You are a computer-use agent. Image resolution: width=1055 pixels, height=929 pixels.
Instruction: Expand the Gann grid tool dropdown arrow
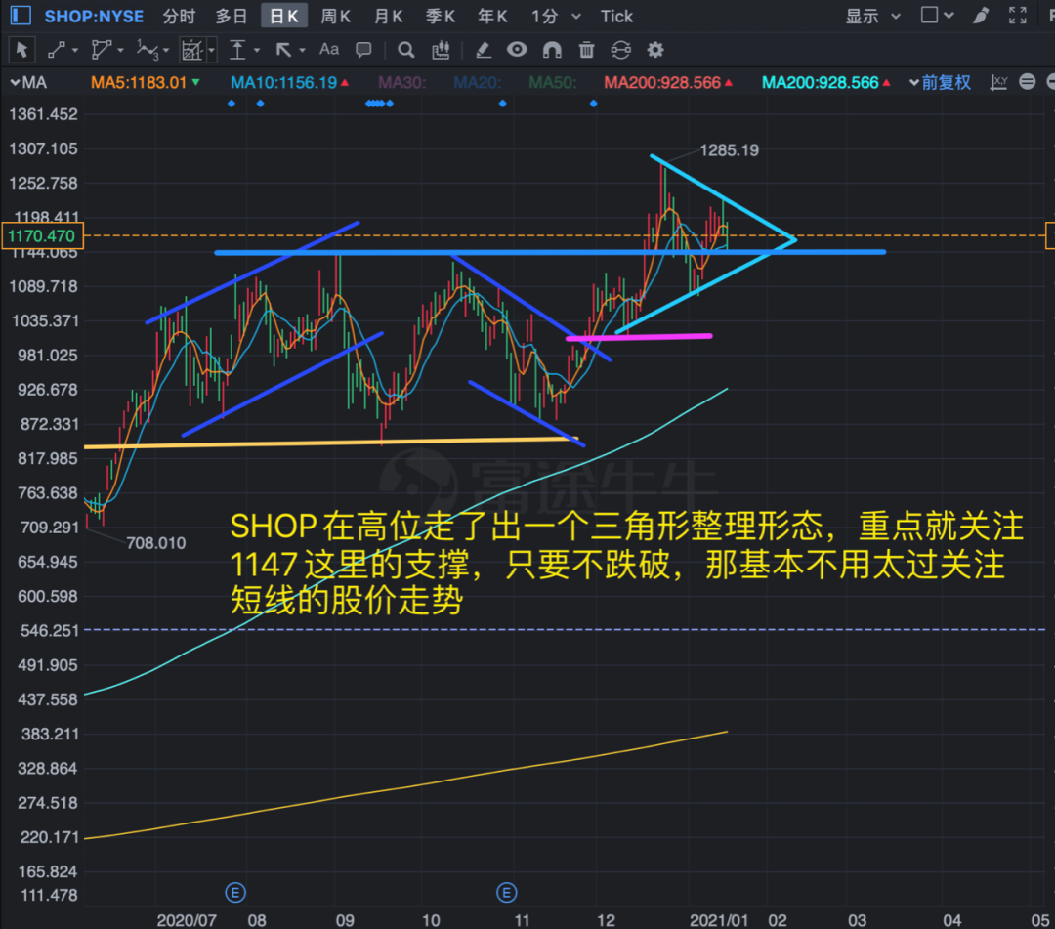coord(212,51)
